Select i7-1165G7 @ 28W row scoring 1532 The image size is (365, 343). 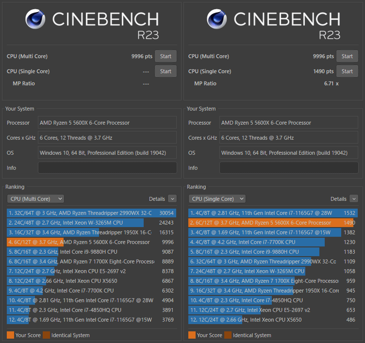273,213
